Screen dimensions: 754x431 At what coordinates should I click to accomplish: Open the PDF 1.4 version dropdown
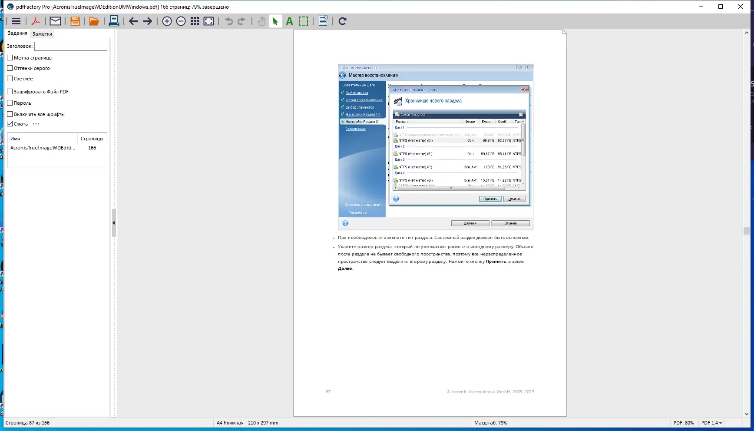pyautogui.click(x=712, y=423)
